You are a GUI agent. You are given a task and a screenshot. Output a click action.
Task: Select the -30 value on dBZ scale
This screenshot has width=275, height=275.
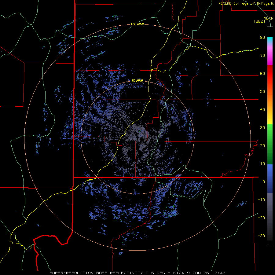[x=261, y=236]
